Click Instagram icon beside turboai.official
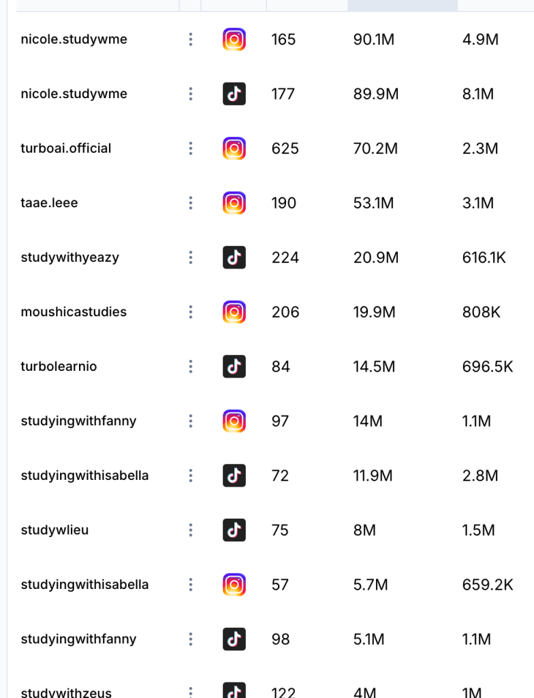Screen dimensions: 534x698 234,149
